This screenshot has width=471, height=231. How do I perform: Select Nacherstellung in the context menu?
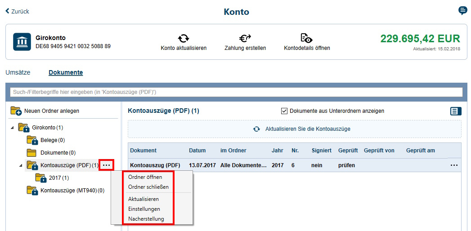[x=146, y=219]
